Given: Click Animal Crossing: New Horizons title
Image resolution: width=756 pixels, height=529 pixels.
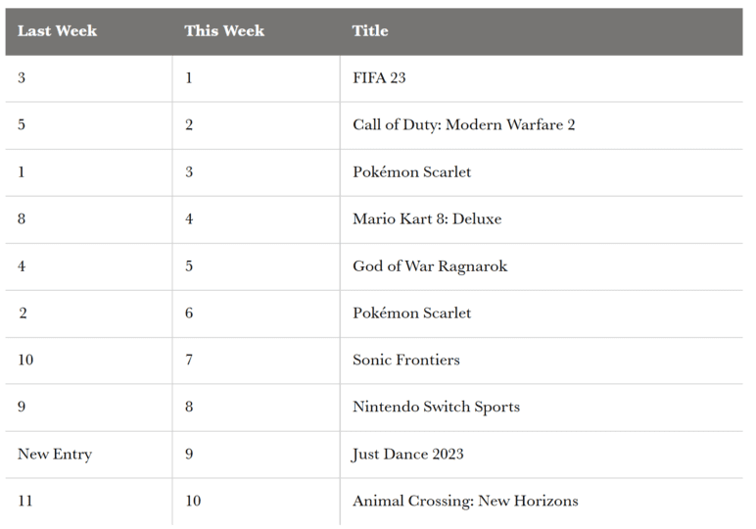Looking at the screenshot, I should coord(465,501).
